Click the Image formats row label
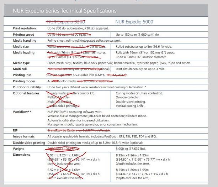Screen dimensions: 218x187 tap(23, 136)
